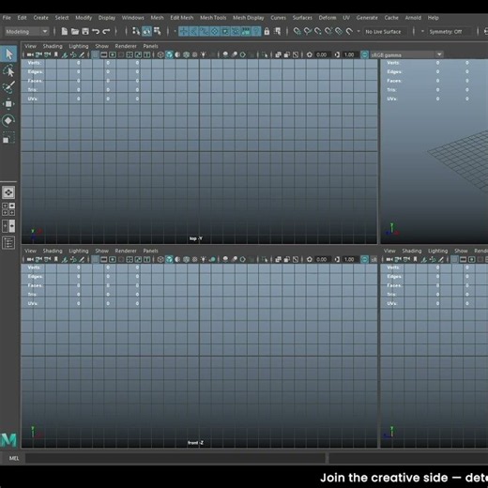The image size is (488, 488).
Task: Toggle grid display in top panel toolbar
Action: 95,55
